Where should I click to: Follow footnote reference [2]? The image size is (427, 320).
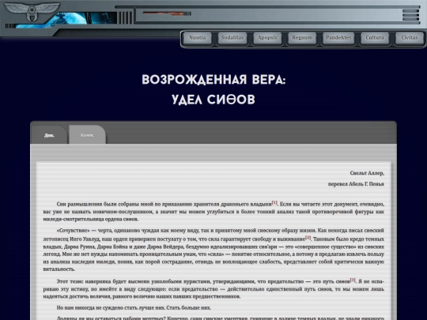[x=308, y=238]
